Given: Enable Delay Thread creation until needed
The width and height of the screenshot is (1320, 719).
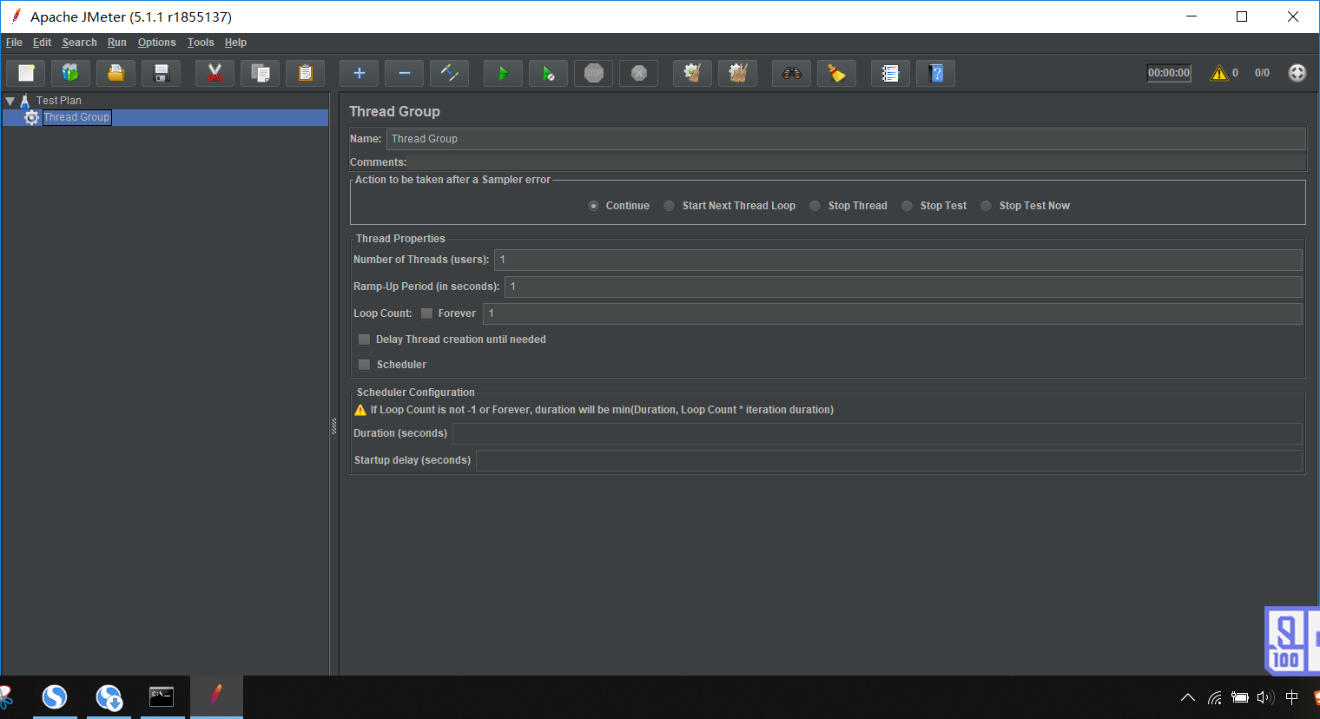Looking at the screenshot, I should 364,340.
